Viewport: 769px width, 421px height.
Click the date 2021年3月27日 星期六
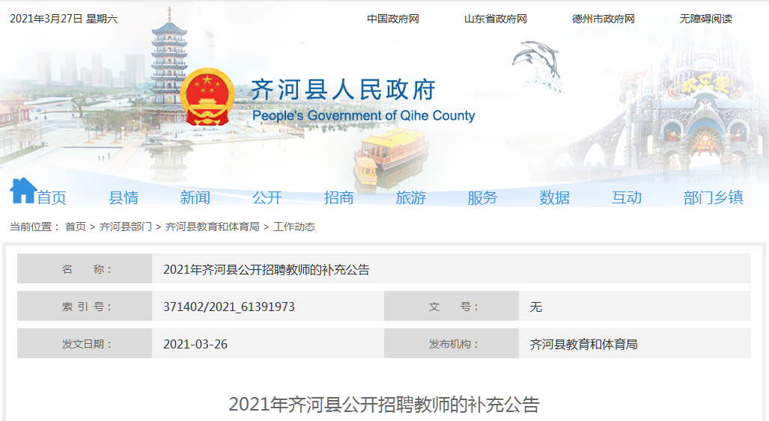coord(64,19)
